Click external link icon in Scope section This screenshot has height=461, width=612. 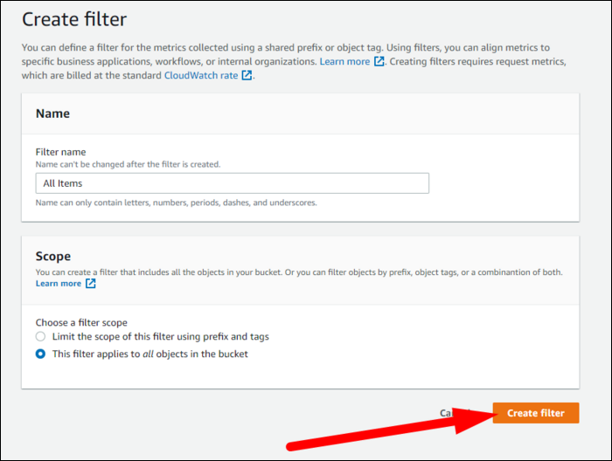click(90, 284)
